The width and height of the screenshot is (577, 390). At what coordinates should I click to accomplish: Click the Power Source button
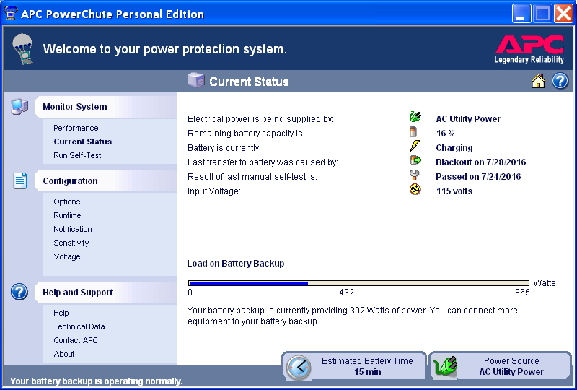[501, 366]
